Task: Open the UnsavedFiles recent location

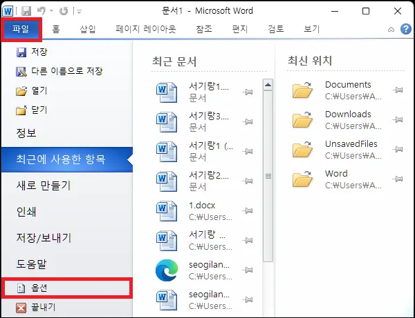Action: pyautogui.click(x=347, y=150)
